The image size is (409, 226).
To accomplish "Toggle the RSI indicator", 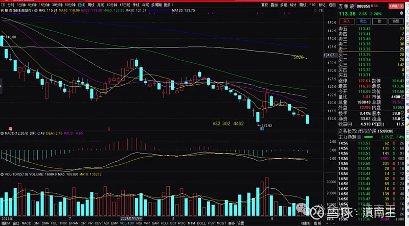I will [x=139, y=223].
